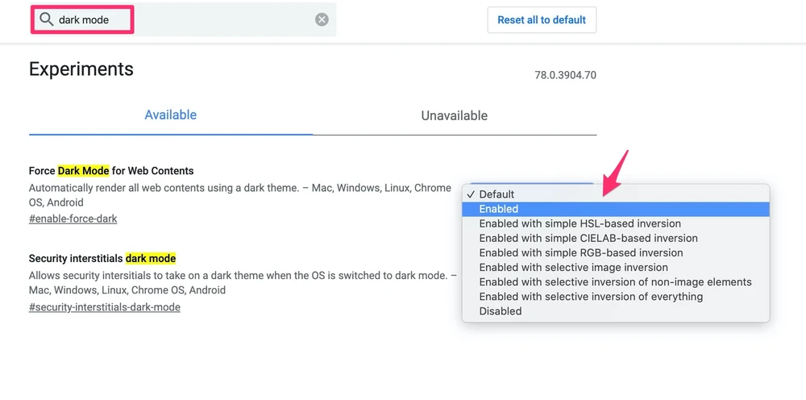The height and width of the screenshot is (400, 806).
Task: Open the Unavailable tab
Action: pos(454,115)
